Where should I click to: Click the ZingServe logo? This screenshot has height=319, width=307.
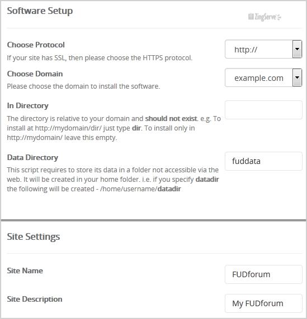[x=265, y=17]
